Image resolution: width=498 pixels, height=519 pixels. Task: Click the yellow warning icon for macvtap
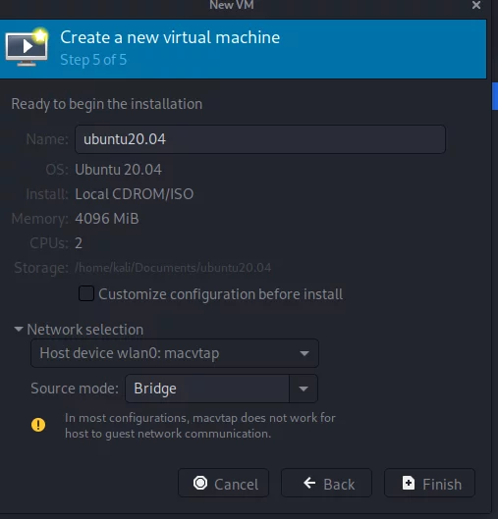[x=38, y=425]
